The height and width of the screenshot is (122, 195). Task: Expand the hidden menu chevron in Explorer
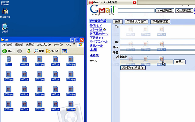74,44
